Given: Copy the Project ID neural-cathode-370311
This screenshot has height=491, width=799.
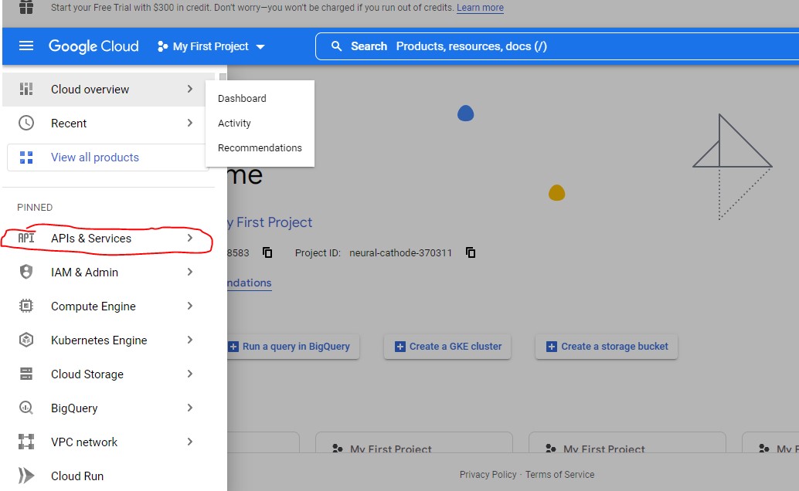Looking at the screenshot, I should 471,253.
